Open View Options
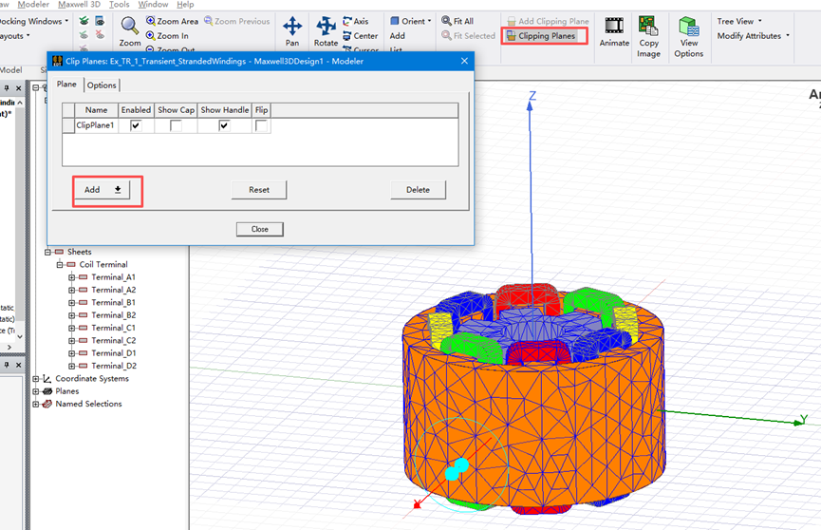 (x=688, y=37)
